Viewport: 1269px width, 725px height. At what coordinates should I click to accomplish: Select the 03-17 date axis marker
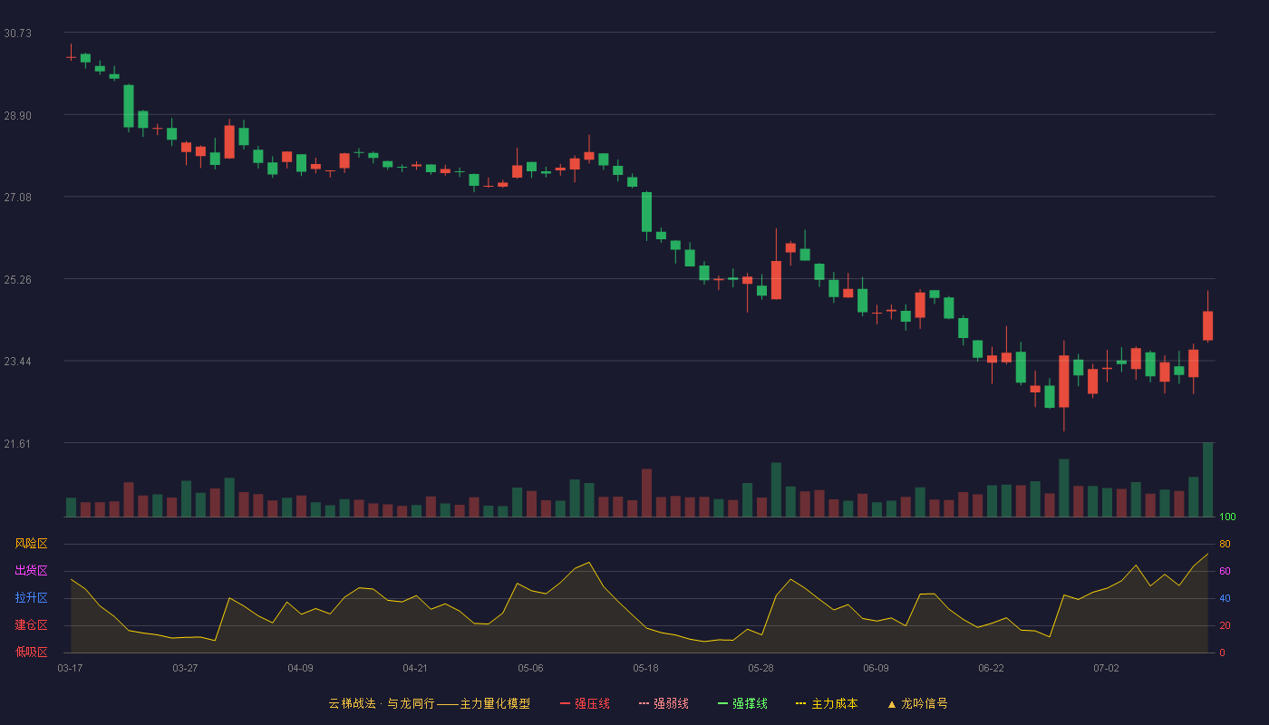[70, 668]
